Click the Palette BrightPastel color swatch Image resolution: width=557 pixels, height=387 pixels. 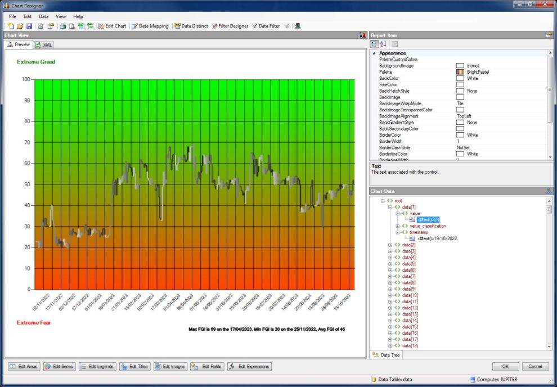click(460, 73)
